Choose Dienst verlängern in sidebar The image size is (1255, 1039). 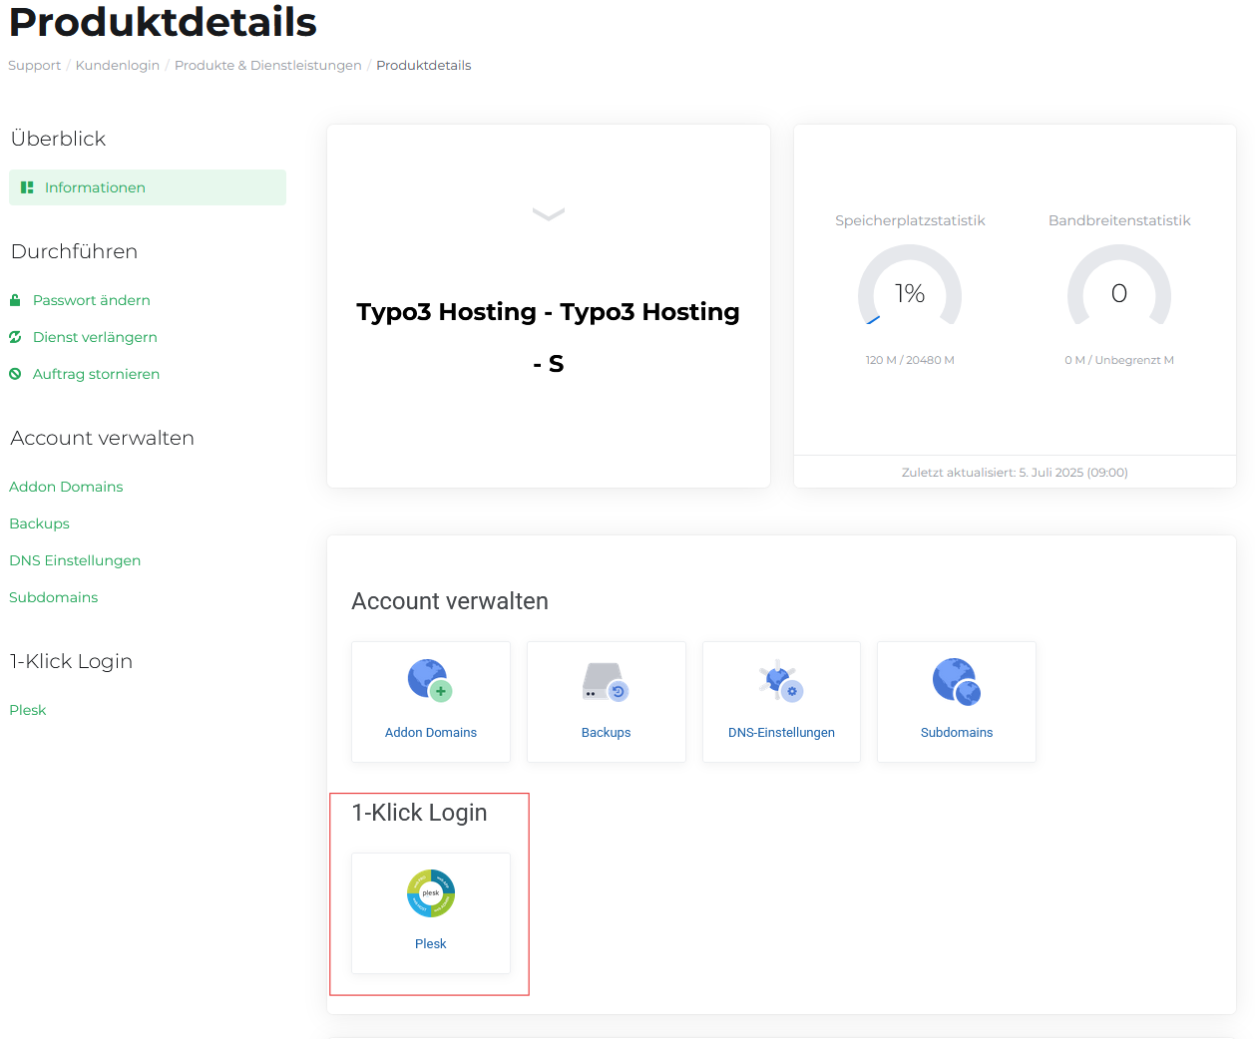(95, 337)
